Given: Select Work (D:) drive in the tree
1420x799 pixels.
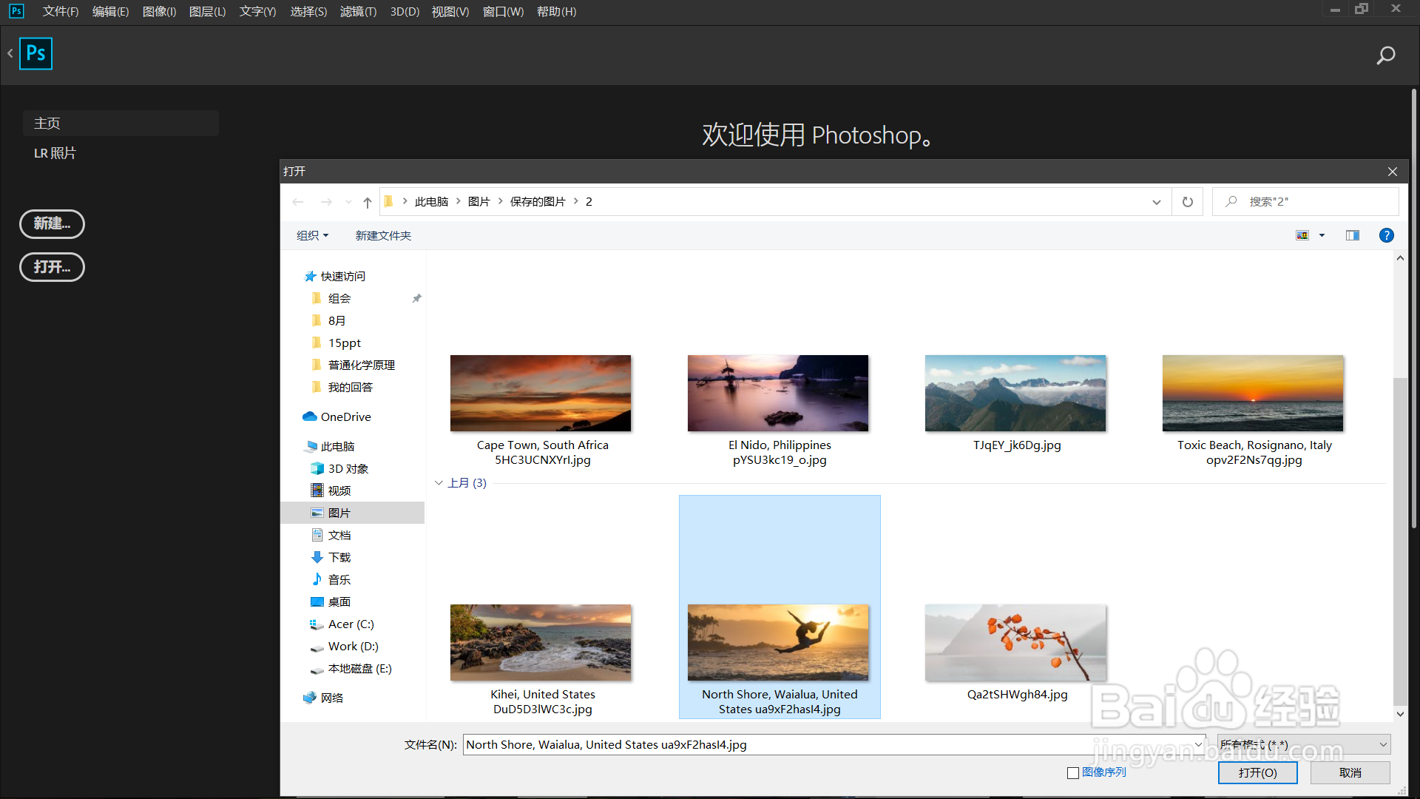Looking at the screenshot, I should 353,646.
